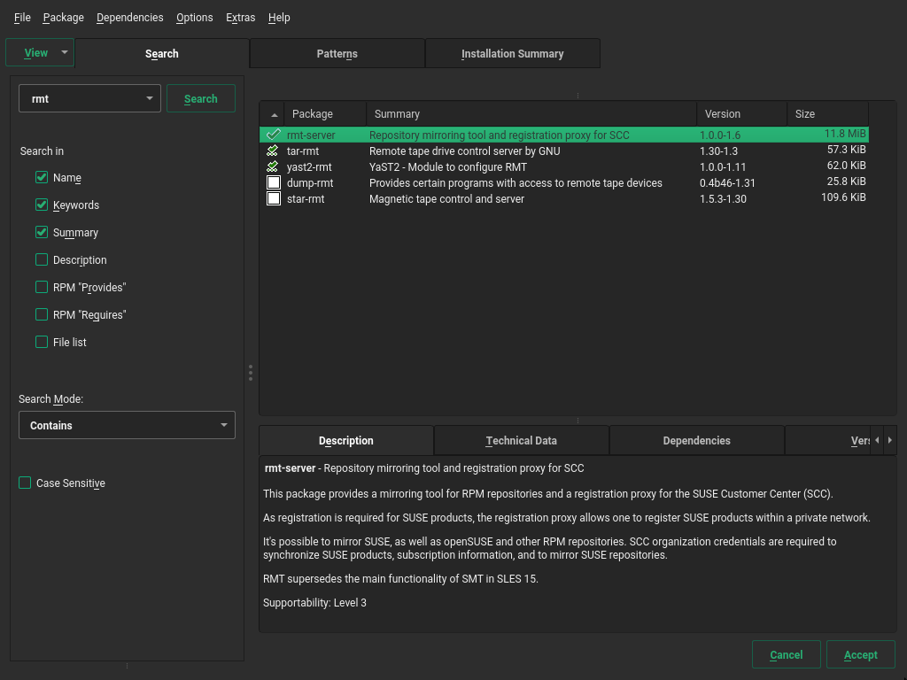Click the Accept button
907x680 pixels.
click(860, 655)
